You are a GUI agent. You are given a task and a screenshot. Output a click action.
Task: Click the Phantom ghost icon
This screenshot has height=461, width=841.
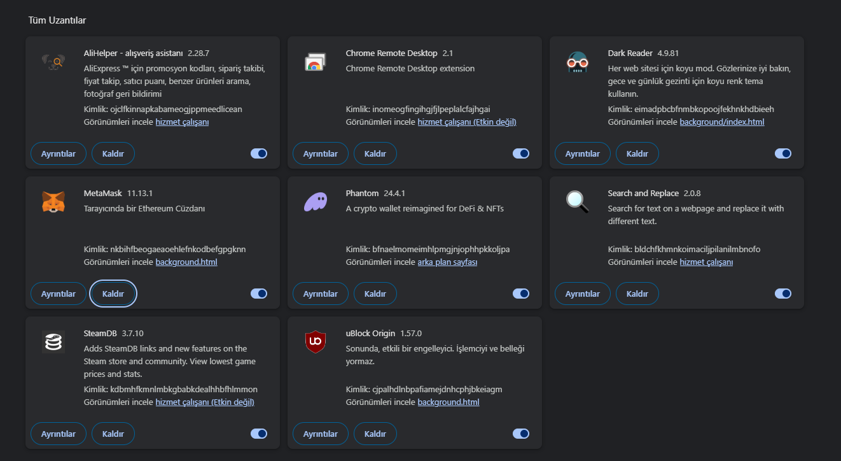click(316, 202)
